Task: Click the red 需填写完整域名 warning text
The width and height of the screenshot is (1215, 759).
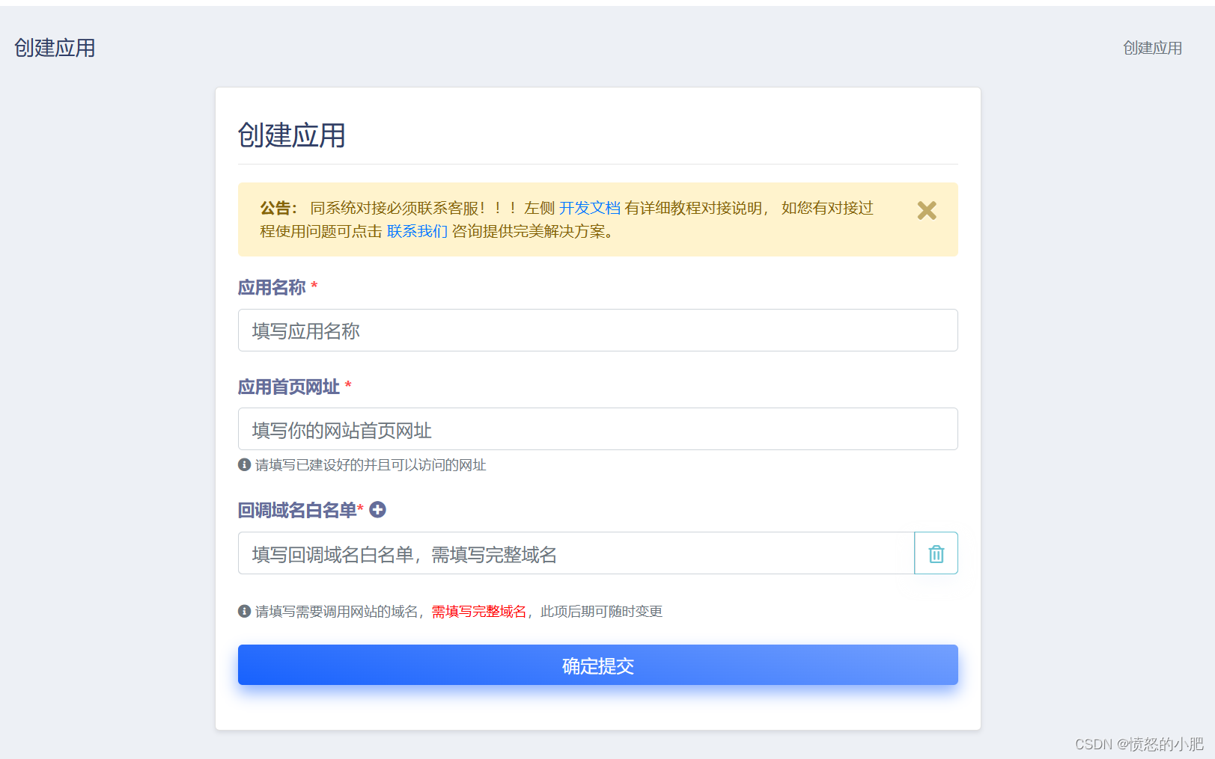Action: point(478,611)
